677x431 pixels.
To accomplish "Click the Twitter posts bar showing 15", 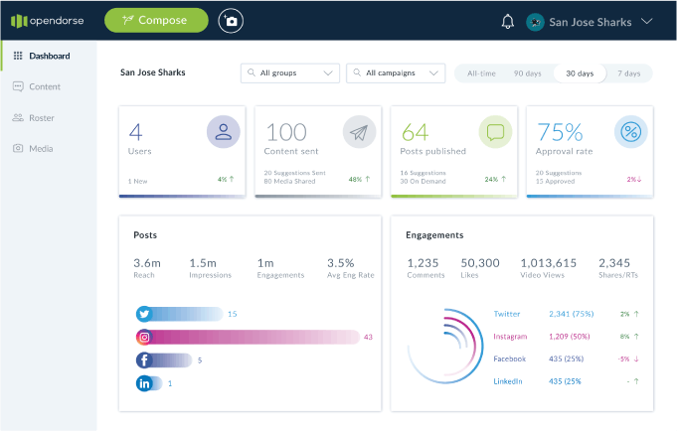I will 180,314.
